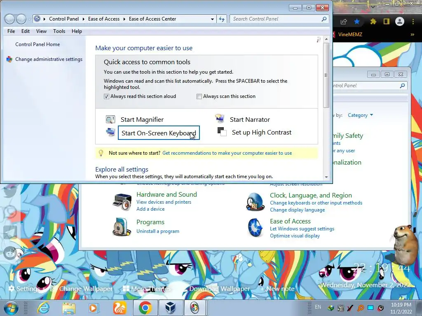422x316 pixels.
Task: Expand the Ease of Access breadcrumb arrow
Action: 124,19
